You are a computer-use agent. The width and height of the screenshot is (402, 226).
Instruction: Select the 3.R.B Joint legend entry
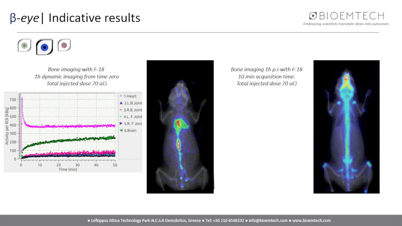[132, 109]
